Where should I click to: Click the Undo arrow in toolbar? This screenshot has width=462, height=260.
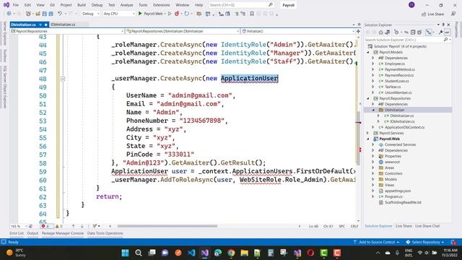pyautogui.click(x=60, y=14)
